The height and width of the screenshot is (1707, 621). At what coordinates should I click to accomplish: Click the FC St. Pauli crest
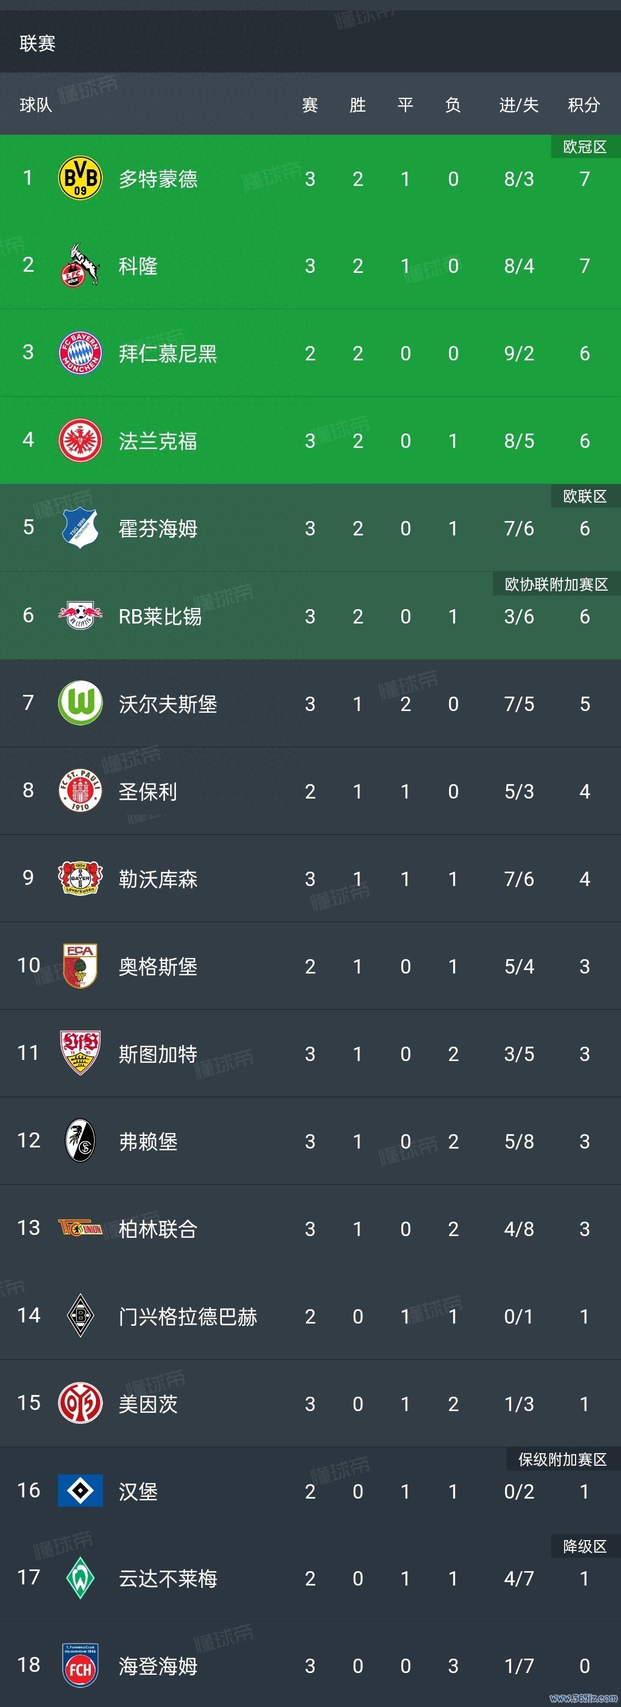pos(80,790)
